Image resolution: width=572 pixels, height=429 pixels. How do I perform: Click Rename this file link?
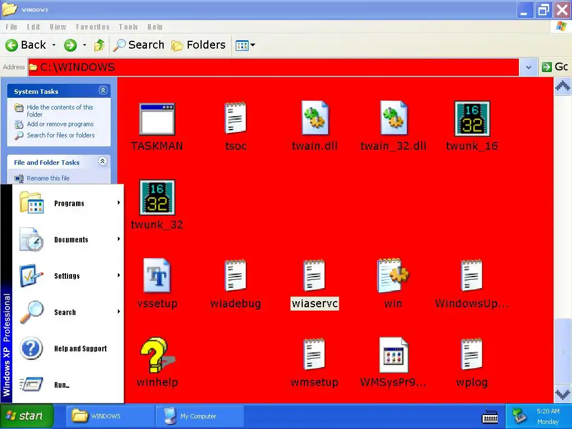click(48, 178)
